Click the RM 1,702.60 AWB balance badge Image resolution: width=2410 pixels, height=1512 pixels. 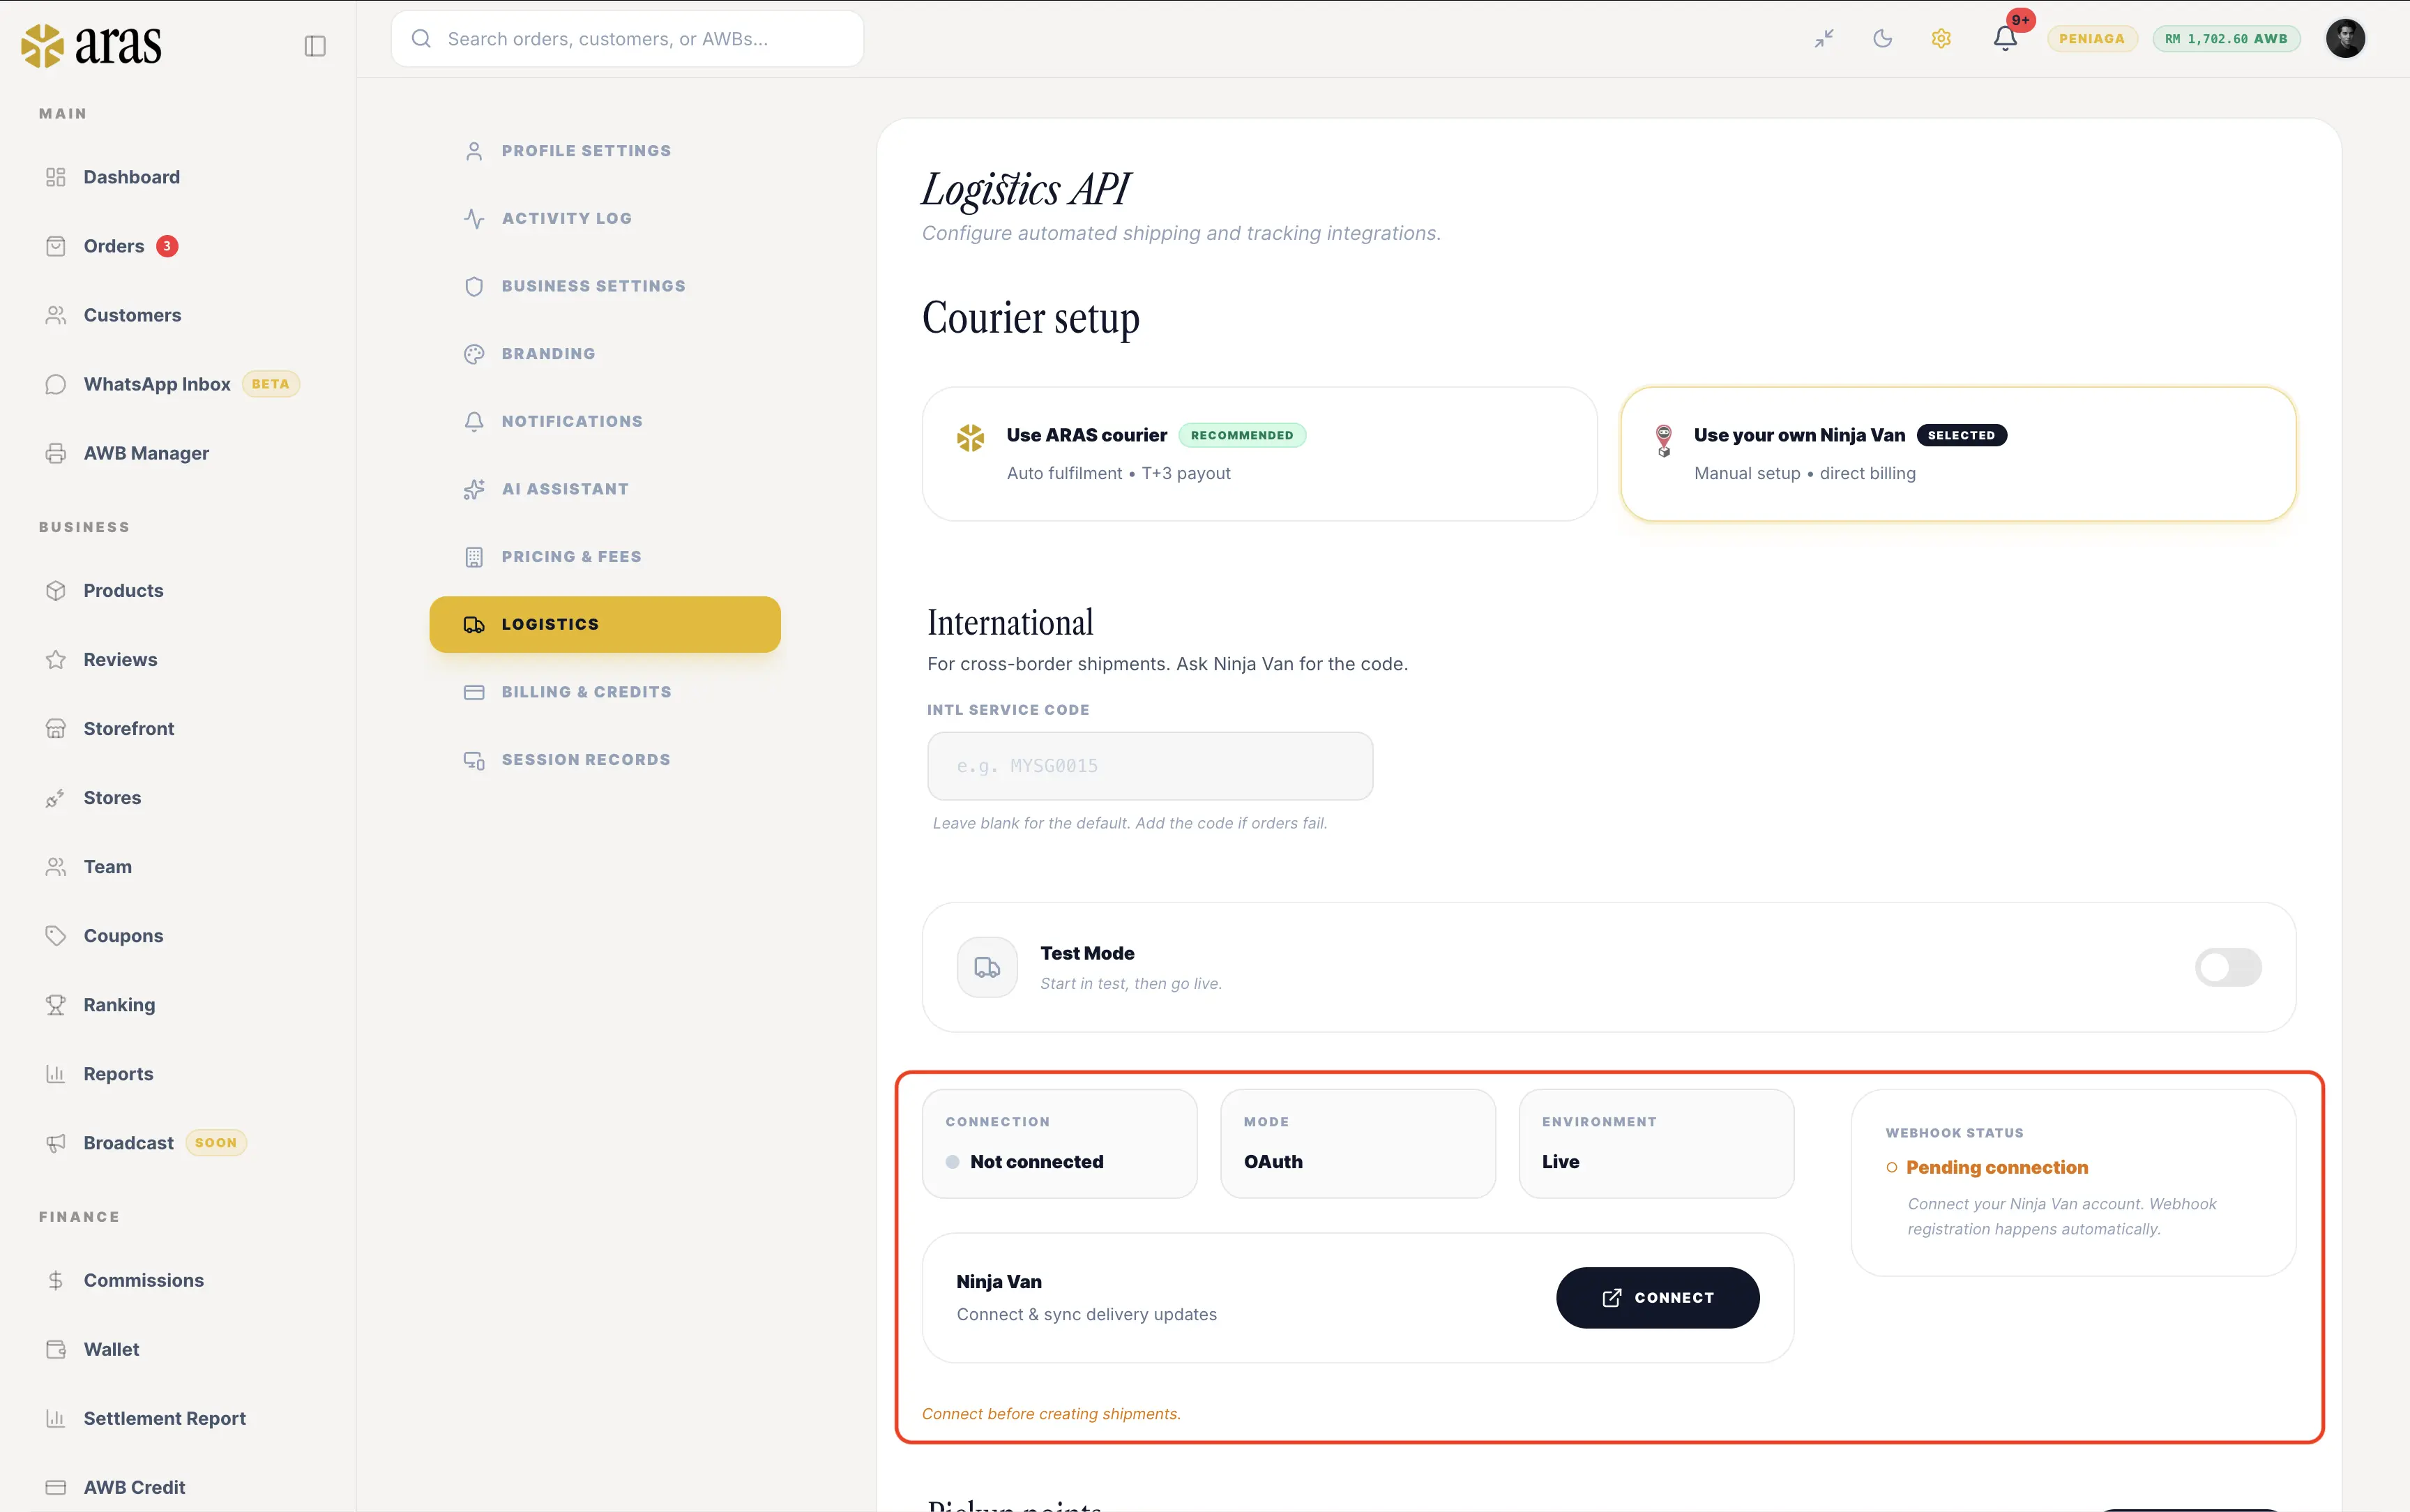(2226, 39)
